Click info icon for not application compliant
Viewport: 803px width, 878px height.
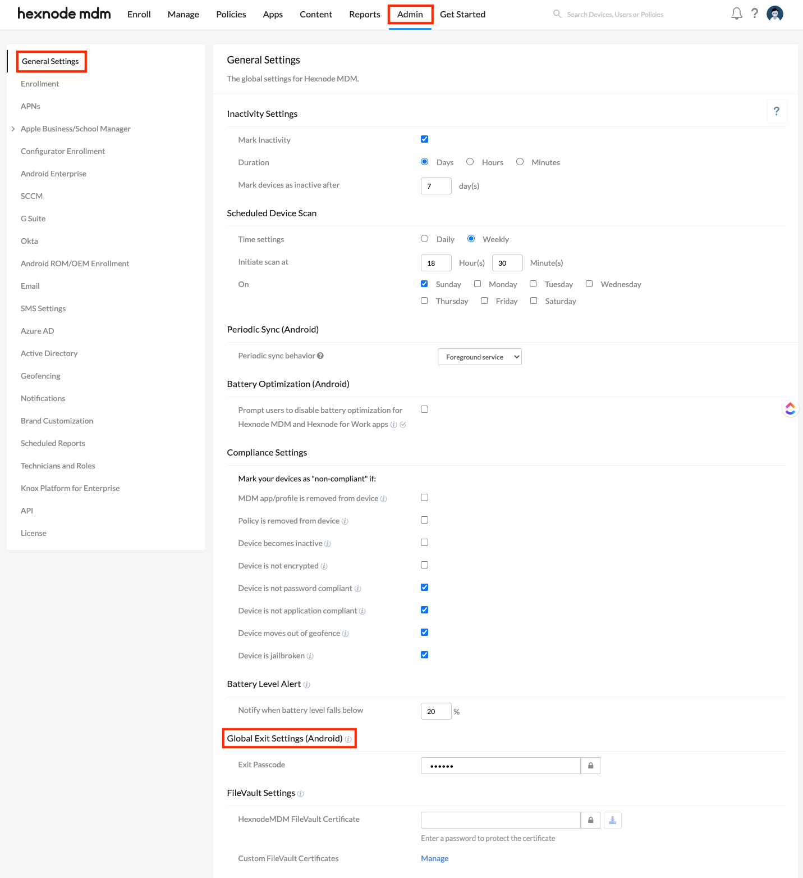(x=363, y=611)
